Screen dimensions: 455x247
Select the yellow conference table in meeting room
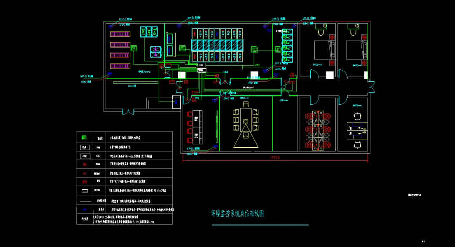(x=246, y=120)
